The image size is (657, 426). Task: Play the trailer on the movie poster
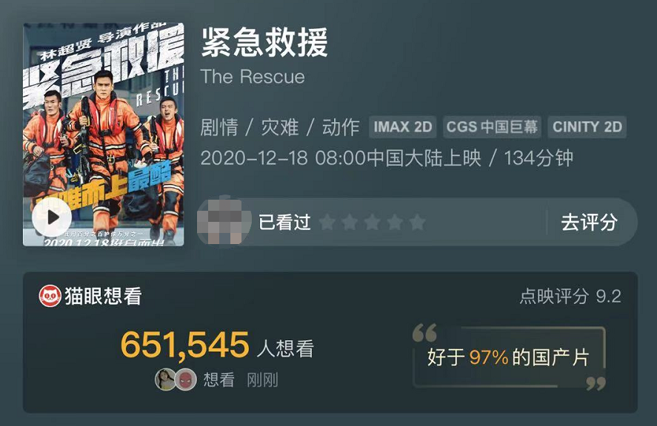(x=52, y=217)
